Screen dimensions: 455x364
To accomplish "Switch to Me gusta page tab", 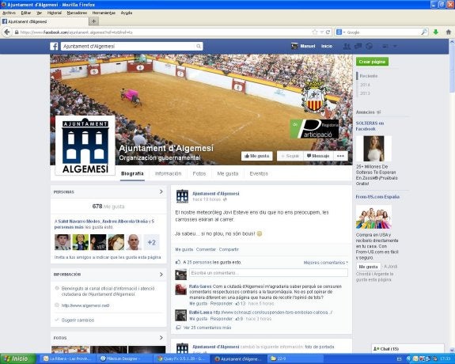I will coord(228,173).
